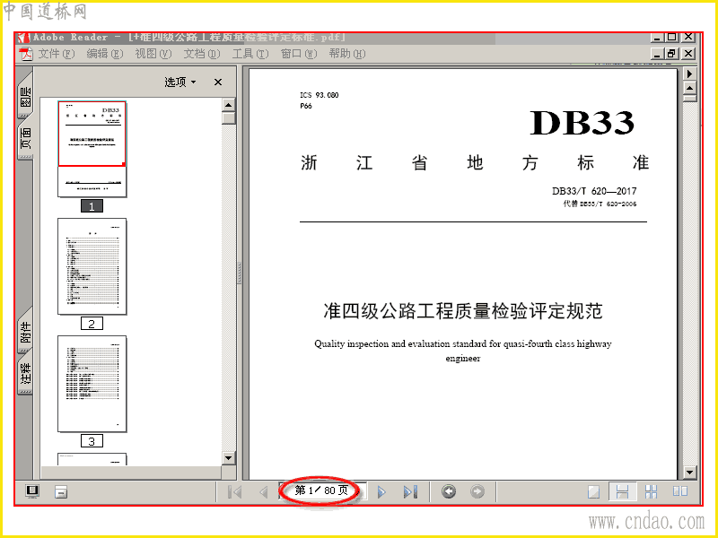Click thumbnail panel scroll up arrow
This screenshot has width=718, height=538.
[x=229, y=105]
